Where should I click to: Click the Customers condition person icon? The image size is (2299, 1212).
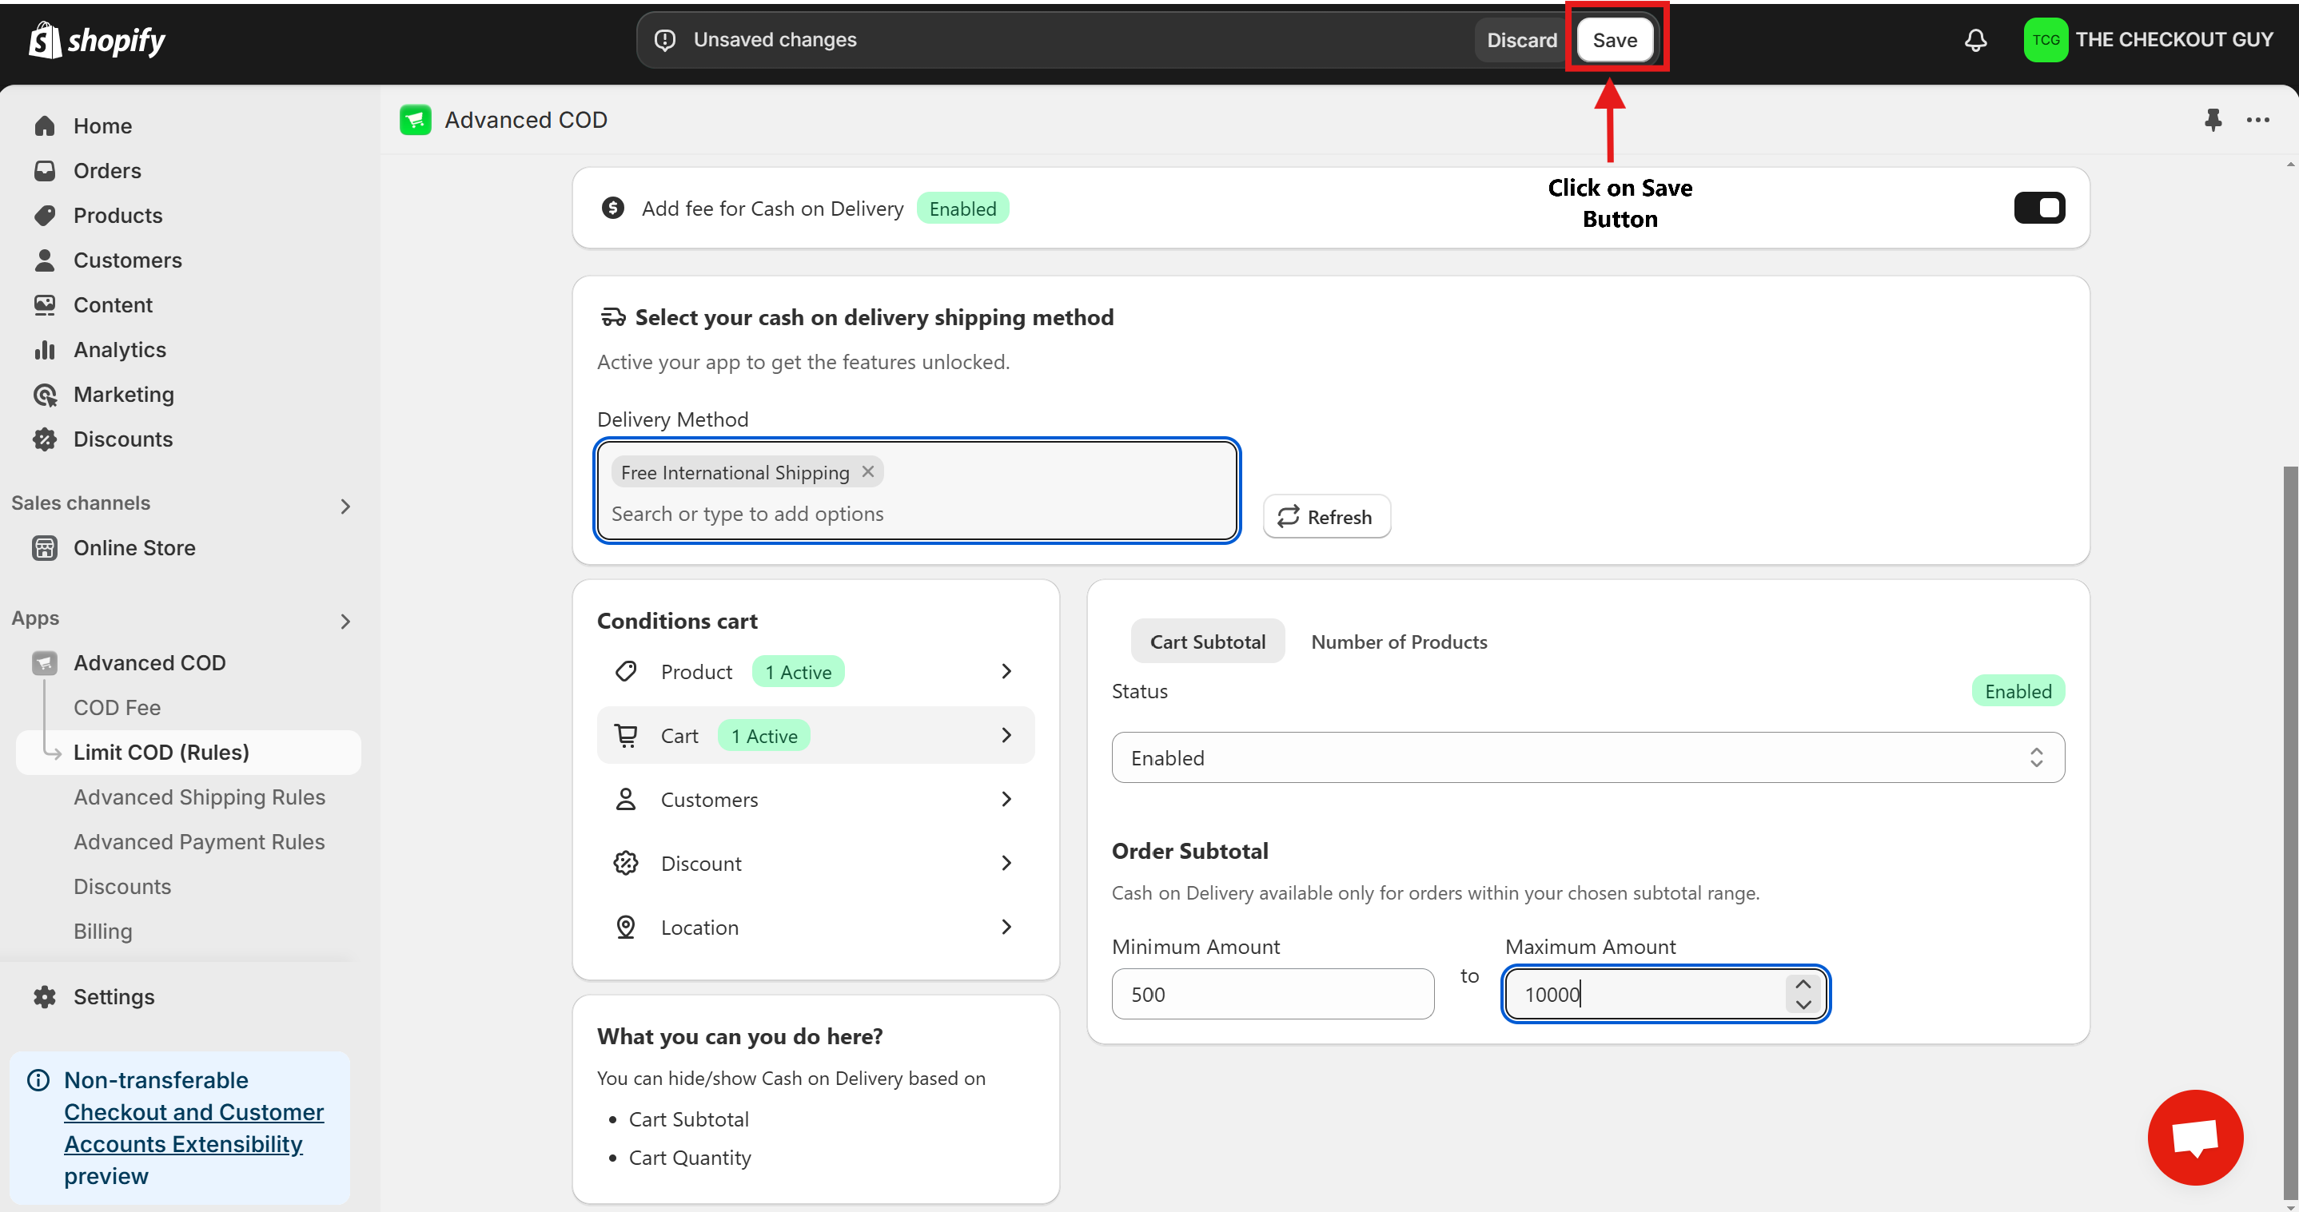pos(626,799)
